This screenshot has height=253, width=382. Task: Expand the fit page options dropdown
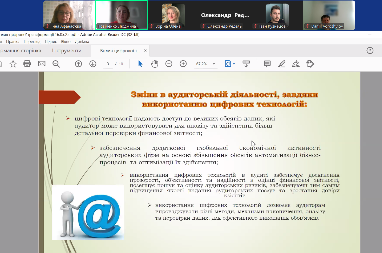pos(234,64)
